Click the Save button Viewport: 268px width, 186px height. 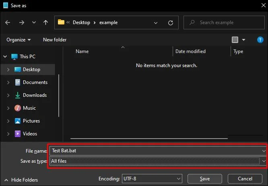click(x=205, y=179)
